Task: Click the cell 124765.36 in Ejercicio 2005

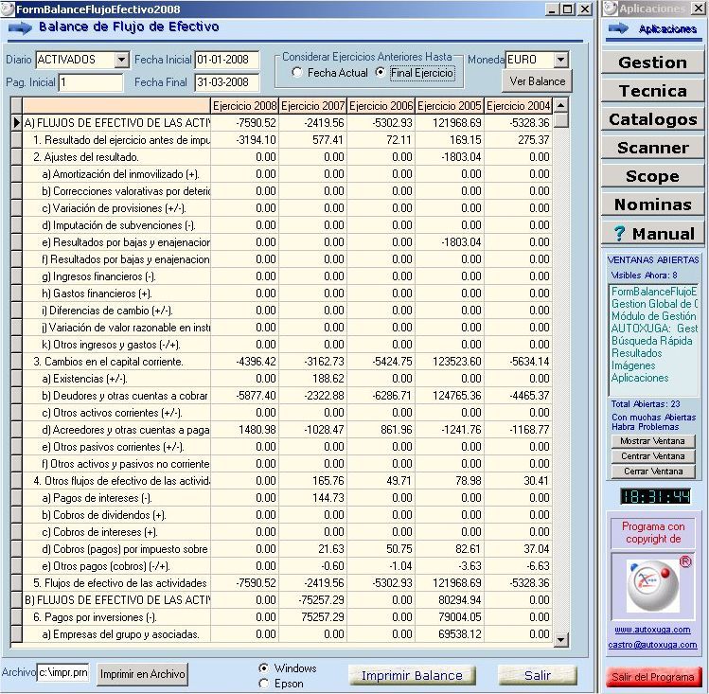Action: point(450,396)
